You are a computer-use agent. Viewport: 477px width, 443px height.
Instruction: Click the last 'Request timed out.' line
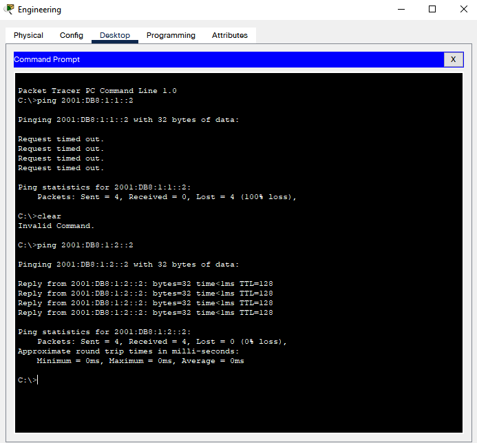coord(61,168)
